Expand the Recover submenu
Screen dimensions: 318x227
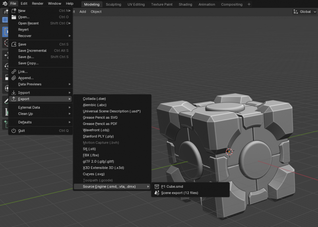click(41, 36)
